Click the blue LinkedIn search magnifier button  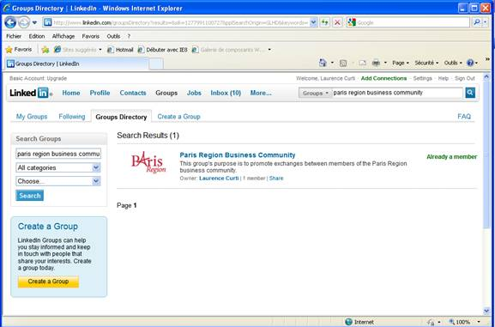470,93
